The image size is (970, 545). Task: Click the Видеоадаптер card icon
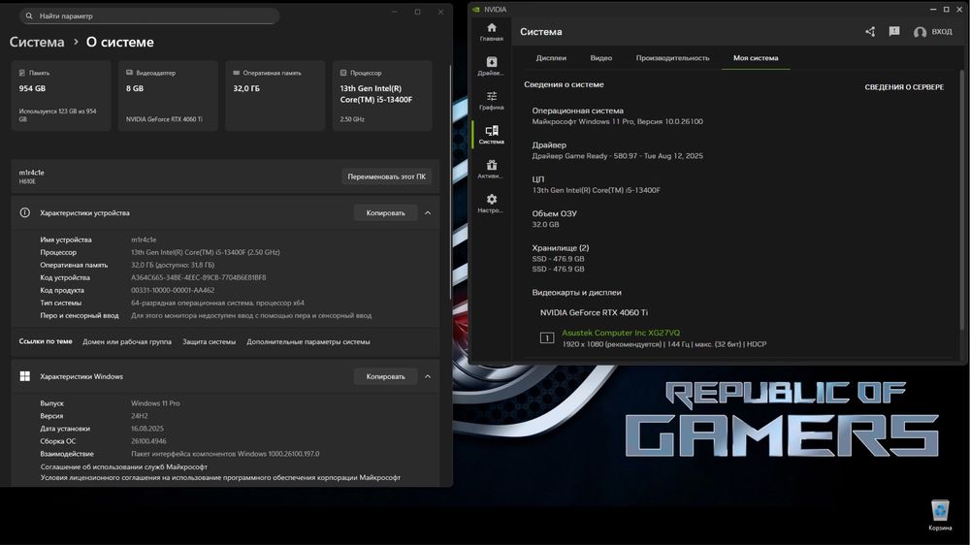click(129, 73)
